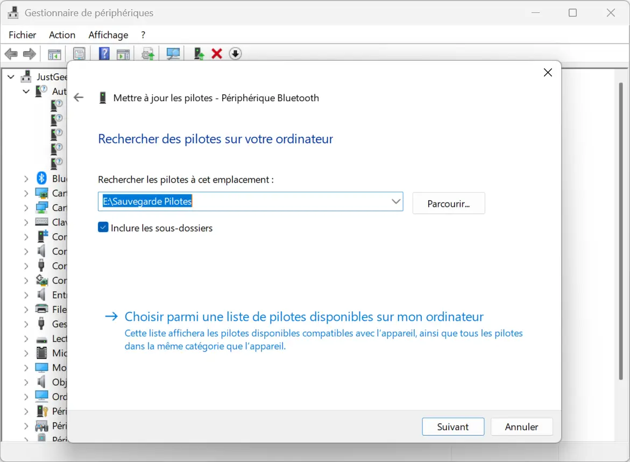The image size is (630, 462).
Task: Choisir parmi une liste de pilotes disponibles
Action: coord(304,317)
